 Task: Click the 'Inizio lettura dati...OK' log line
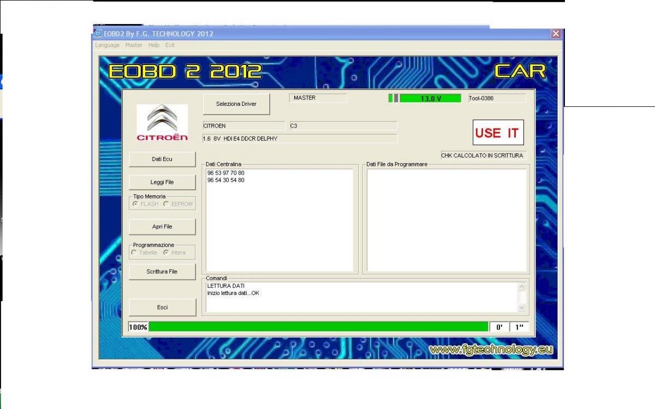tap(234, 293)
